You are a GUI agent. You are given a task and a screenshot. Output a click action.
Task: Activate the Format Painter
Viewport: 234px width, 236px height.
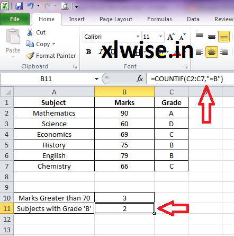[x=51, y=56]
